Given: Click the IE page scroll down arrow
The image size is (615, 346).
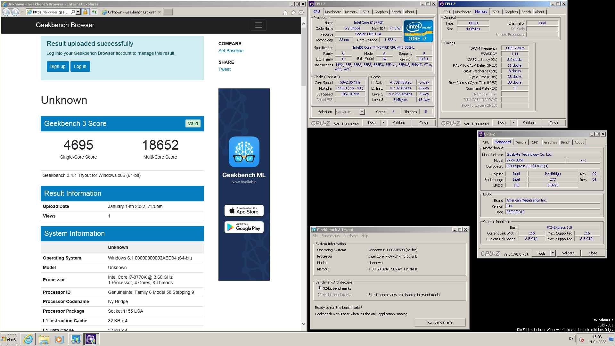Looking at the screenshot, I should tap(304, 324).
